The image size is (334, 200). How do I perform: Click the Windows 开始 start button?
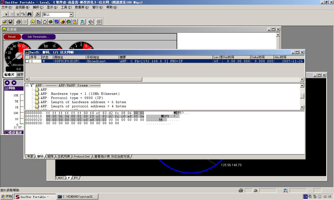[7, 197]
